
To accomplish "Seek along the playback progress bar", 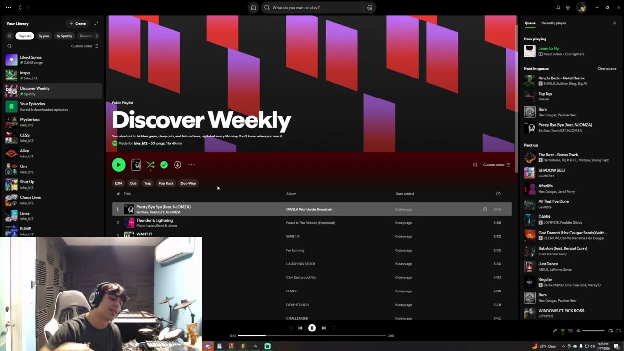I will click(312, 335).
